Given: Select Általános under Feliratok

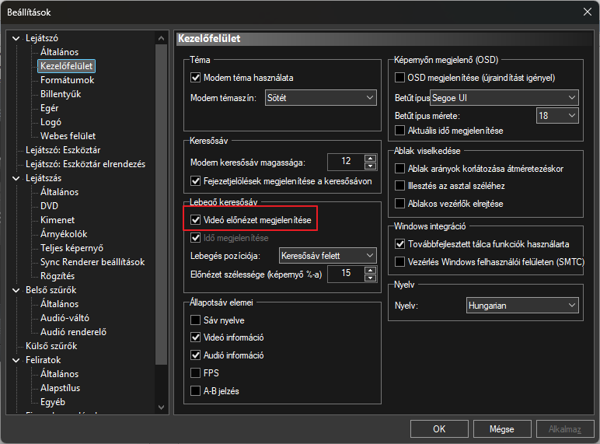Looking at the screenshot, I should click(x=59, y=374).
